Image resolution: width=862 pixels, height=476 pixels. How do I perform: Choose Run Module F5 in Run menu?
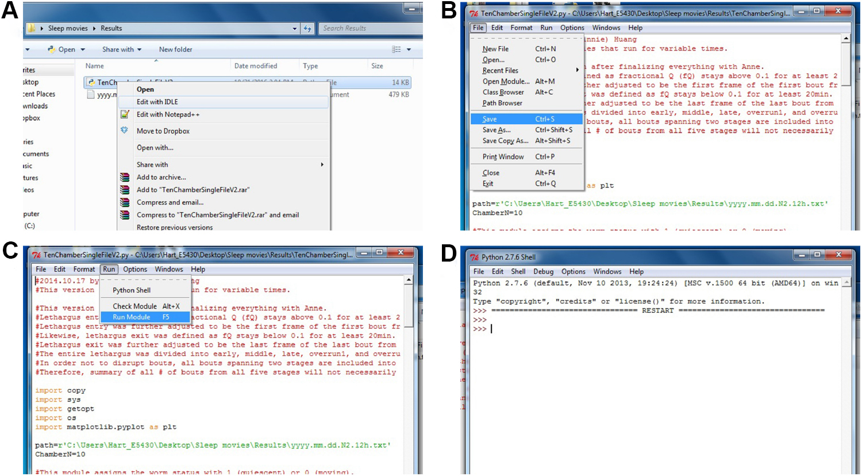pos(145,317)
